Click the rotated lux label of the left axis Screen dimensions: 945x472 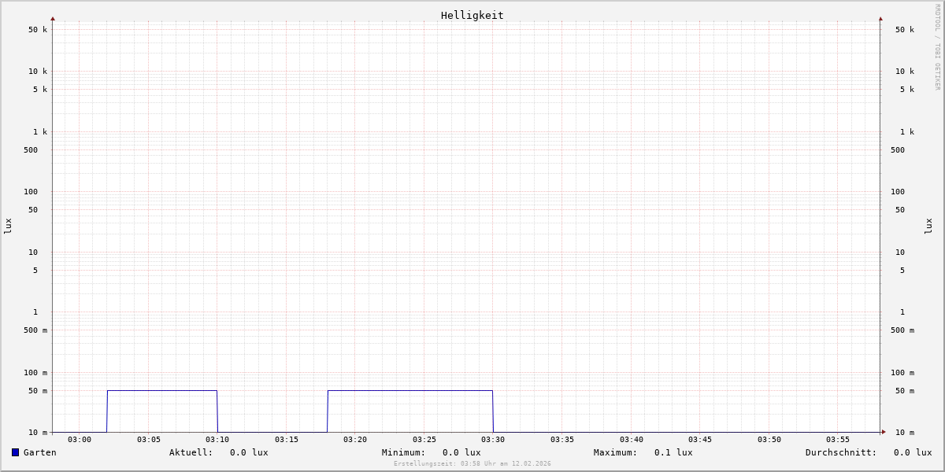pyautogui.click(x=8, y=226)
